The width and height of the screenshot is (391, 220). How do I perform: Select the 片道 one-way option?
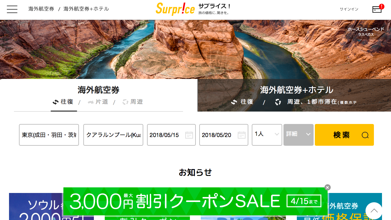coord(98,102)
